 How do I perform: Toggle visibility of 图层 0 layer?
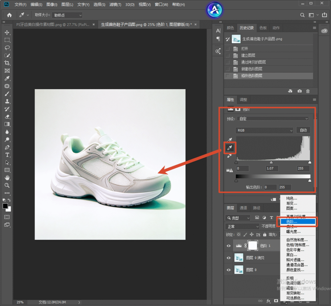coord(229,270)
